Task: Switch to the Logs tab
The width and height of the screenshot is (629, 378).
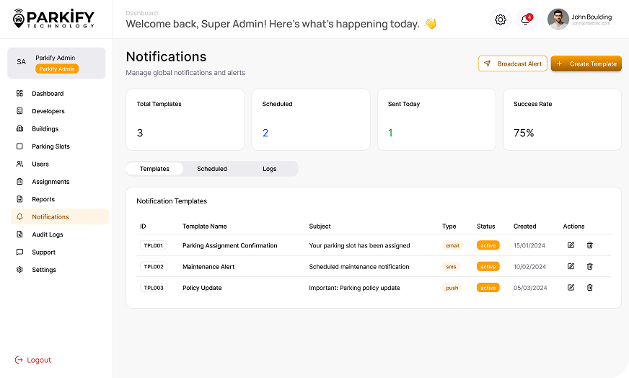Action: 269,169
